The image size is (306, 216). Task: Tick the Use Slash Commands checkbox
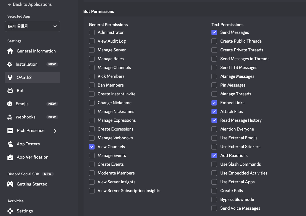(x=214, y=164)
